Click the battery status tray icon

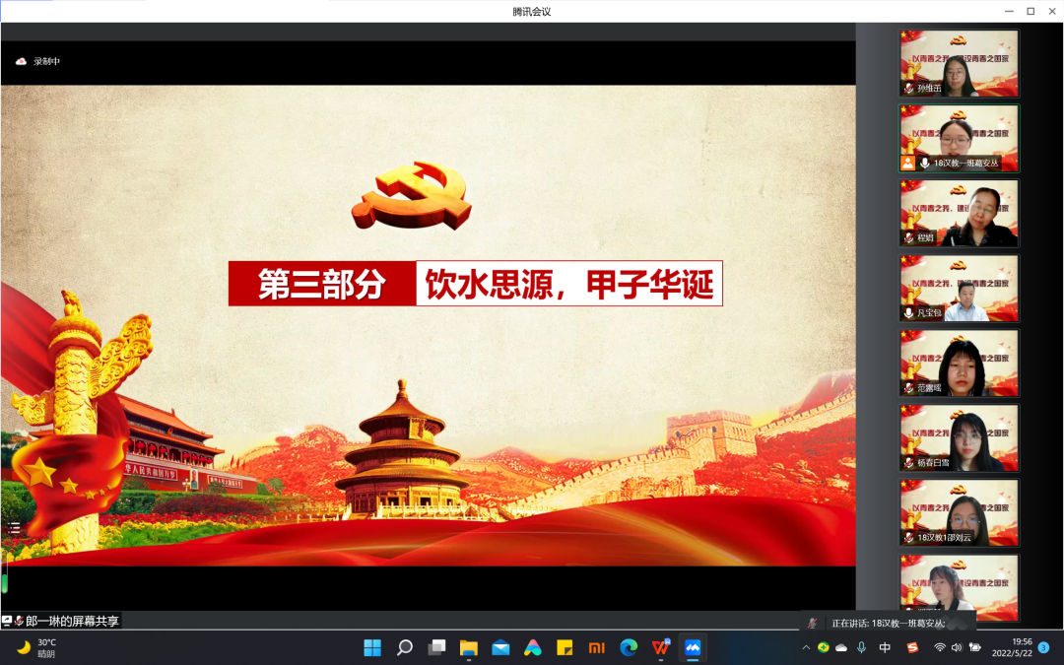click(x=975, y=647)
